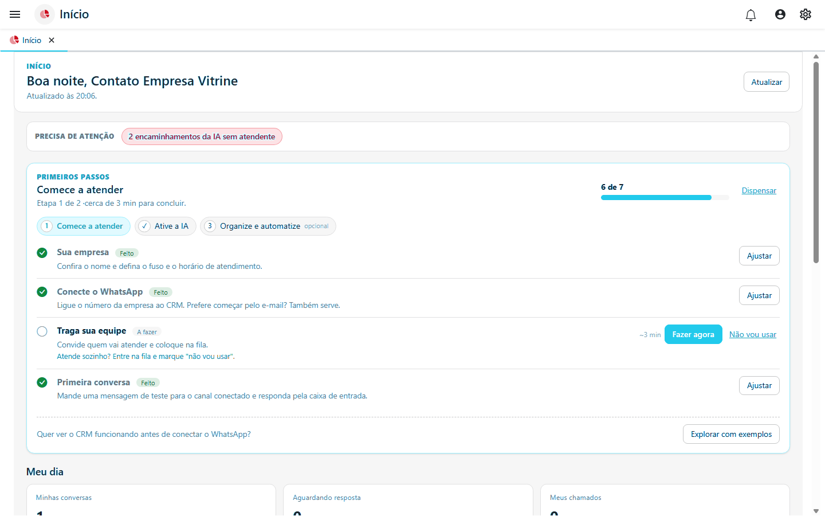Dismiss the first-steps panel with Dispensar
Viewport: 825px width, 516px height.
point(759,191)
